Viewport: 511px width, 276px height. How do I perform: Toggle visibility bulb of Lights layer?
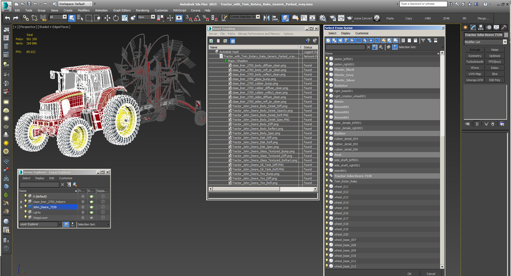[x=25, y=212]
